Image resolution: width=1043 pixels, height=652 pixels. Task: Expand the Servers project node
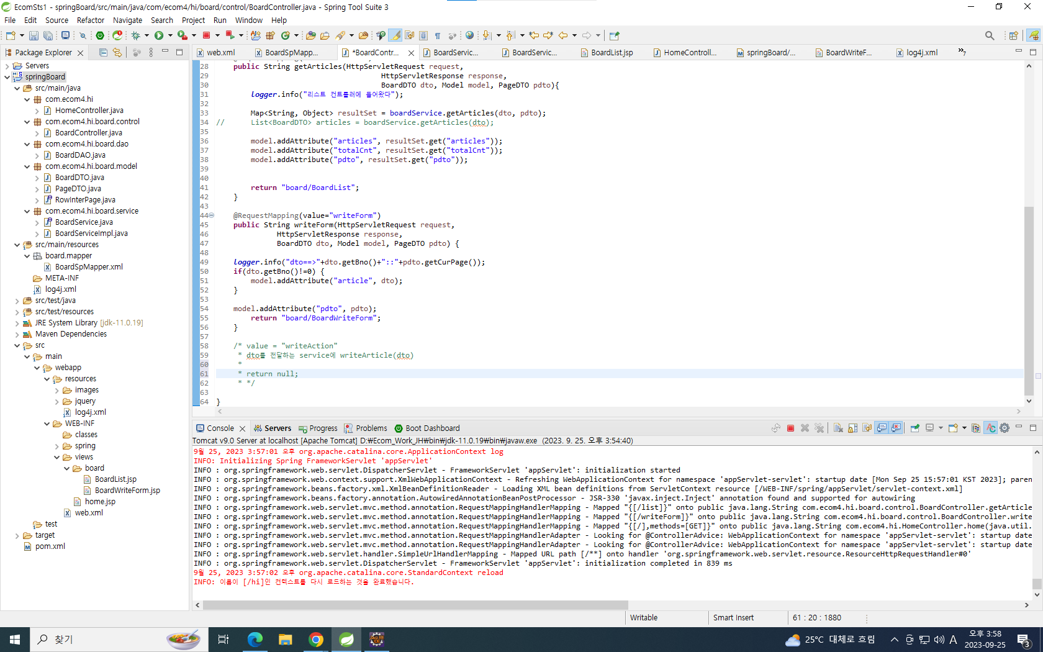(7, 66)
